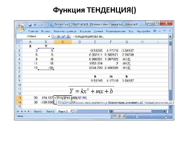Switch to Разметка страницы tab
188x141 pixels.
(x=65, y=31)
